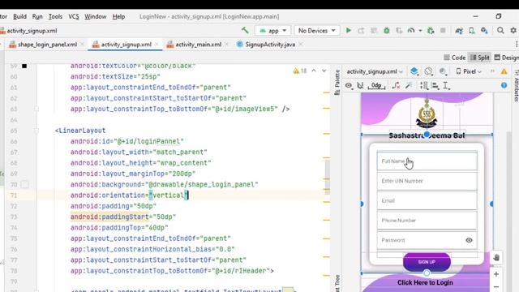Open the Profile app icon
Viewport: 519px width, 292px height.
pyautogui.click(x=411, y=31)
